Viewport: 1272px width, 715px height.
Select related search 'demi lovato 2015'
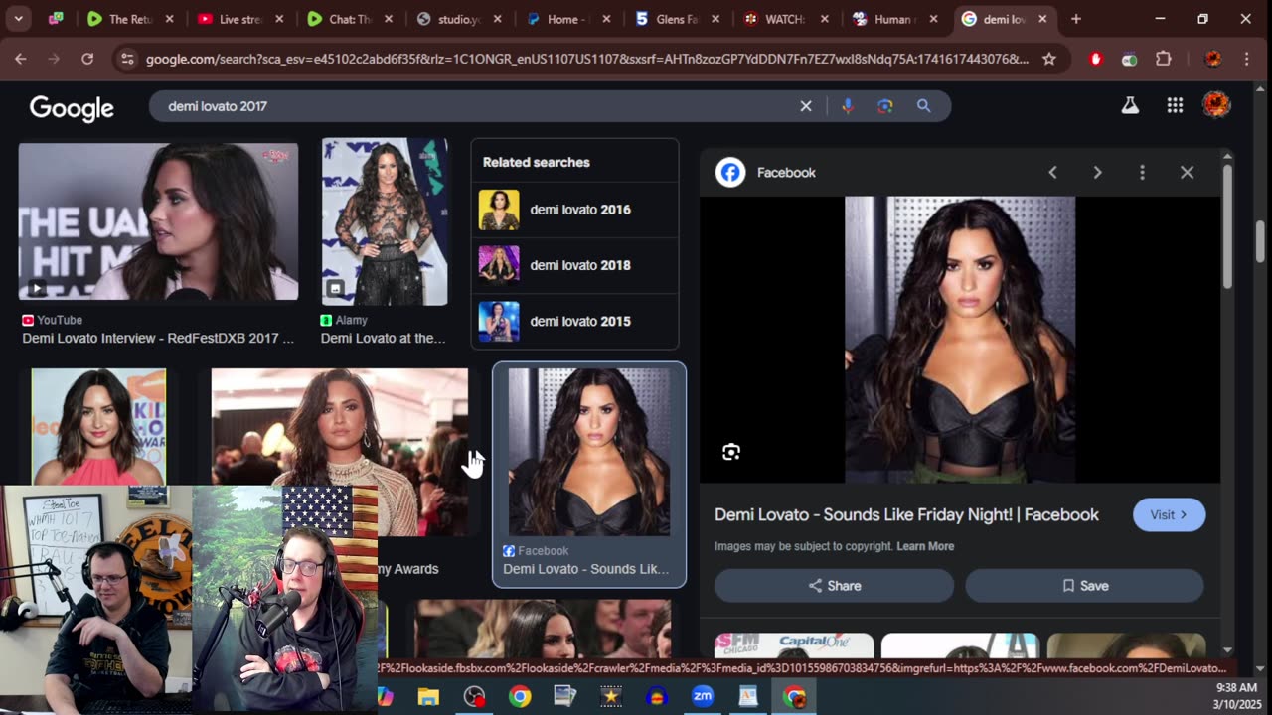(574, 322)
